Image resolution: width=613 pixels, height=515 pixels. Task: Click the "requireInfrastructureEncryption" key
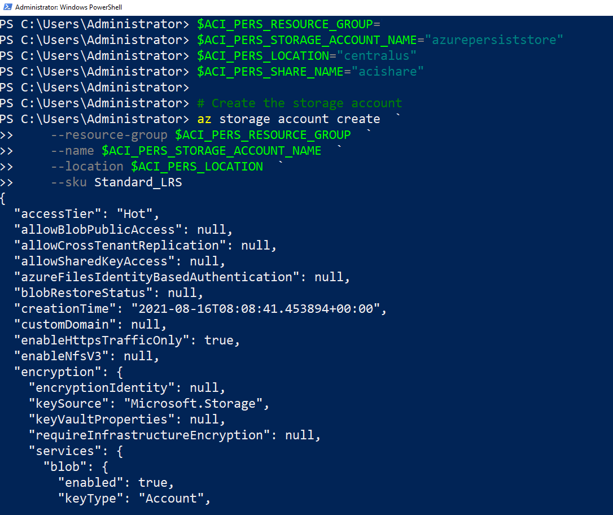150,435
